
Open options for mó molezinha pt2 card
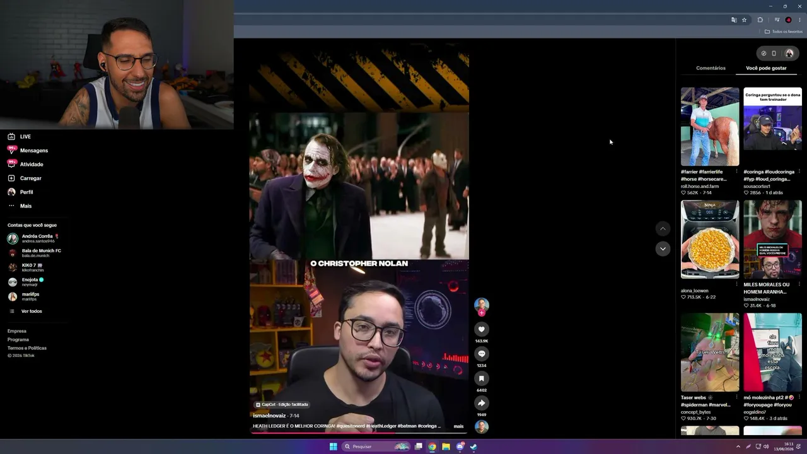[799, 397]
